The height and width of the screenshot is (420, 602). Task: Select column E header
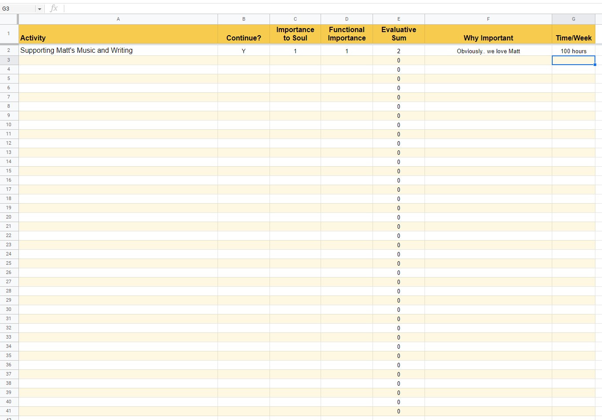click(399, 19)
